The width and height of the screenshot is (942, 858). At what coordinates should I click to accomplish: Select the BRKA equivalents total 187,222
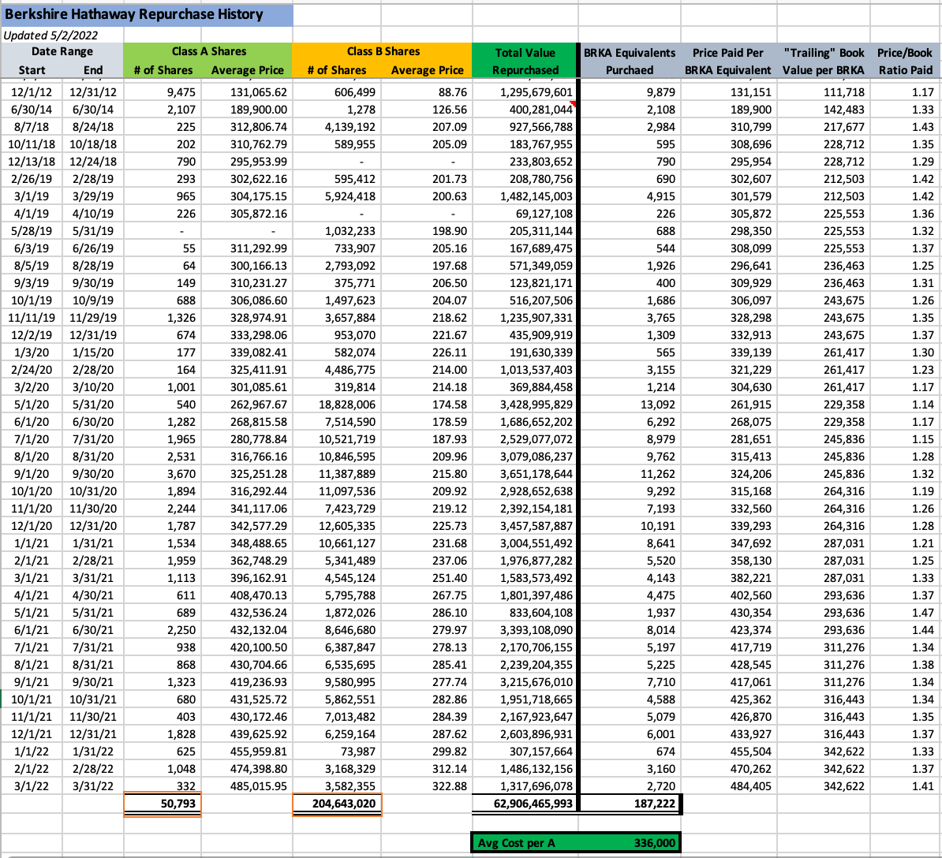629,804
